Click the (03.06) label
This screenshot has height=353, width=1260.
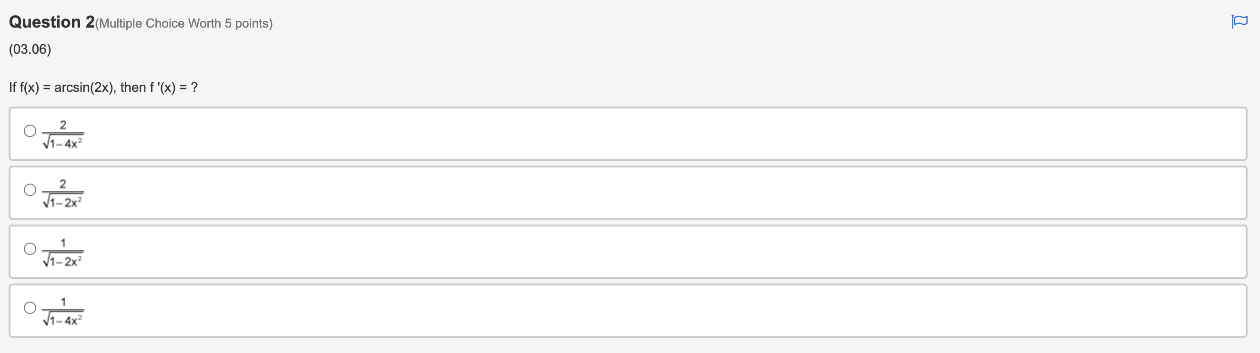(x=30, y=49)
